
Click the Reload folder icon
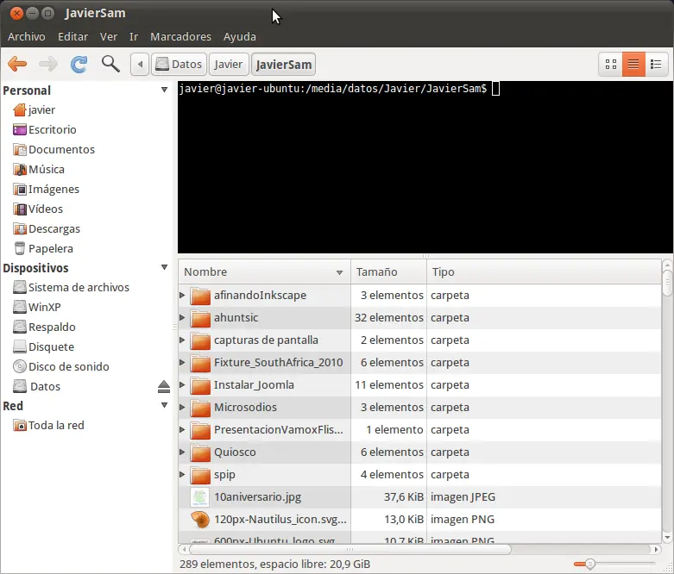coord(79,64)
